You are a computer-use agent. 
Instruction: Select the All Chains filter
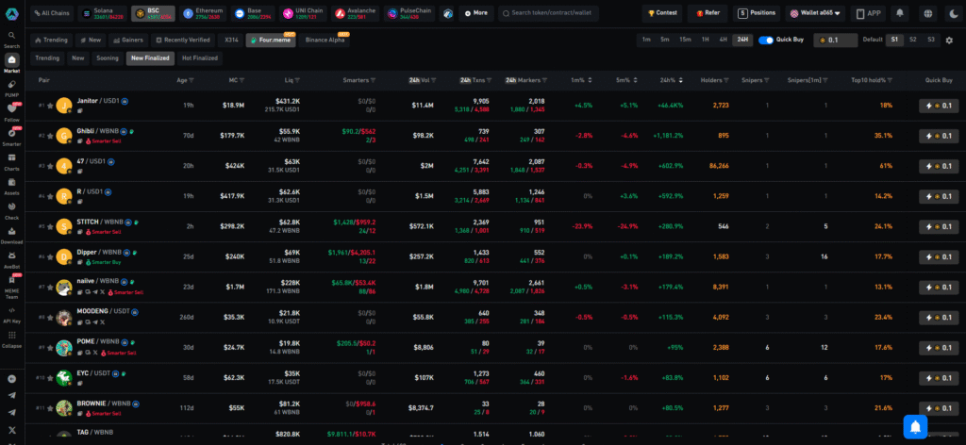click(x=53, y=13)
